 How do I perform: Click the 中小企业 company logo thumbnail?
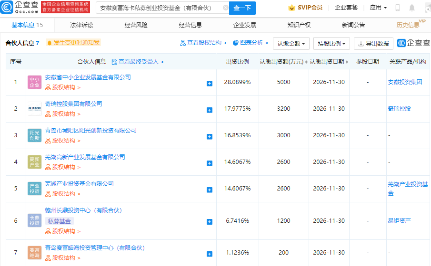35,82
